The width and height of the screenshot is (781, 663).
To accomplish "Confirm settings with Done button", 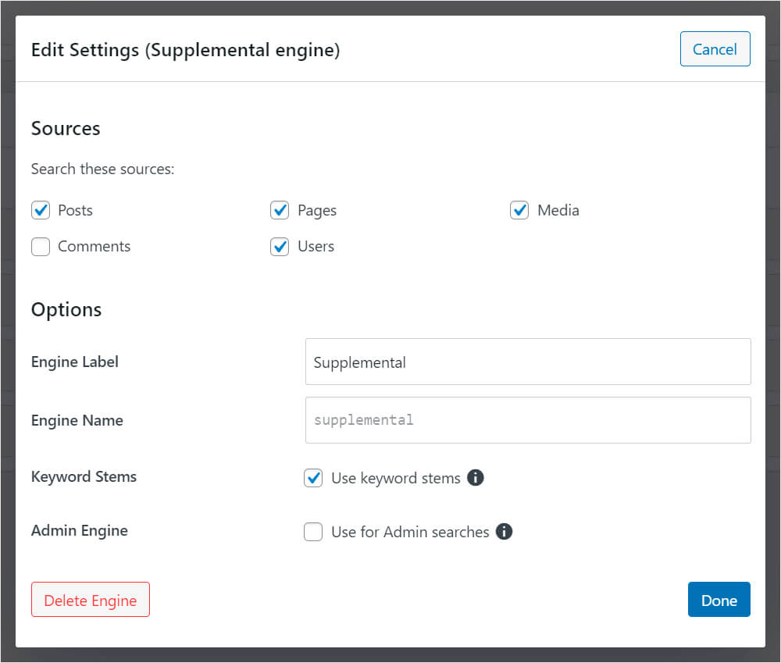I will [x=719, y=600].
